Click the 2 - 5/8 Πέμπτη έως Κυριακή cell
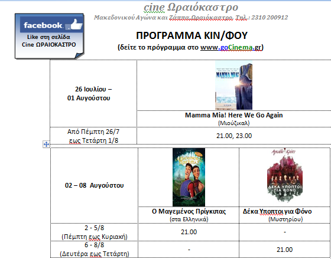 (94, 232)
